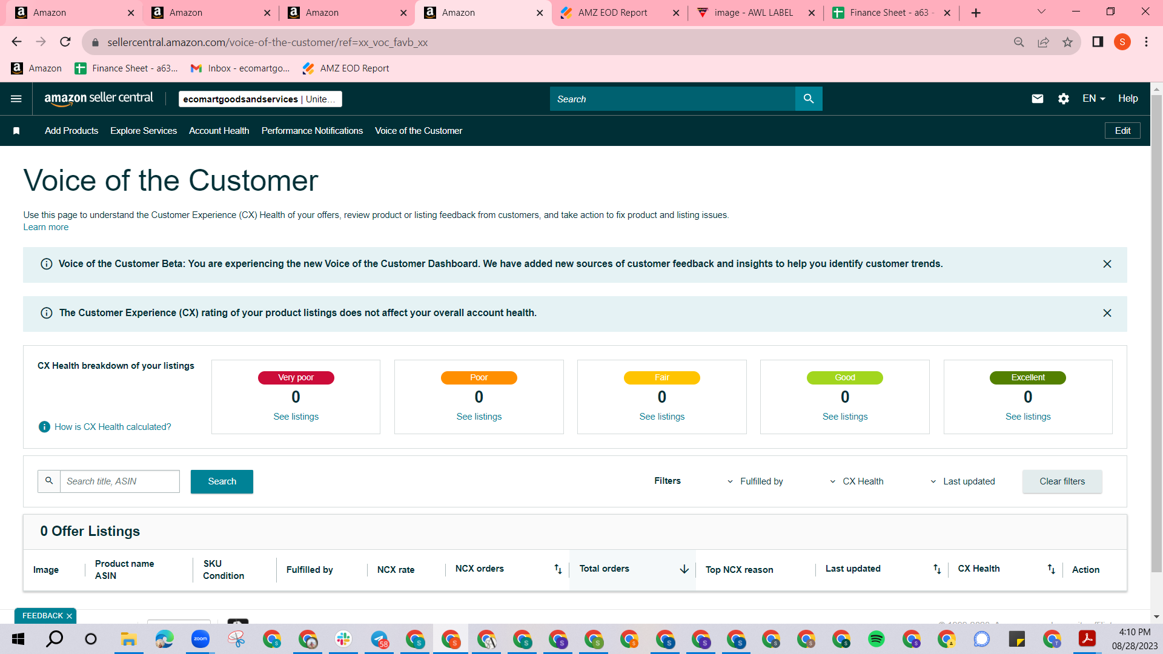Bookmark this page with the star icon
Viewport: 1163px width, 654px height.
[1067, 42]
